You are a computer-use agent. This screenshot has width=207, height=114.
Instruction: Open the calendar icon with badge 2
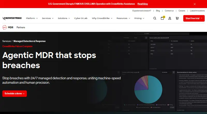(162, 18)
